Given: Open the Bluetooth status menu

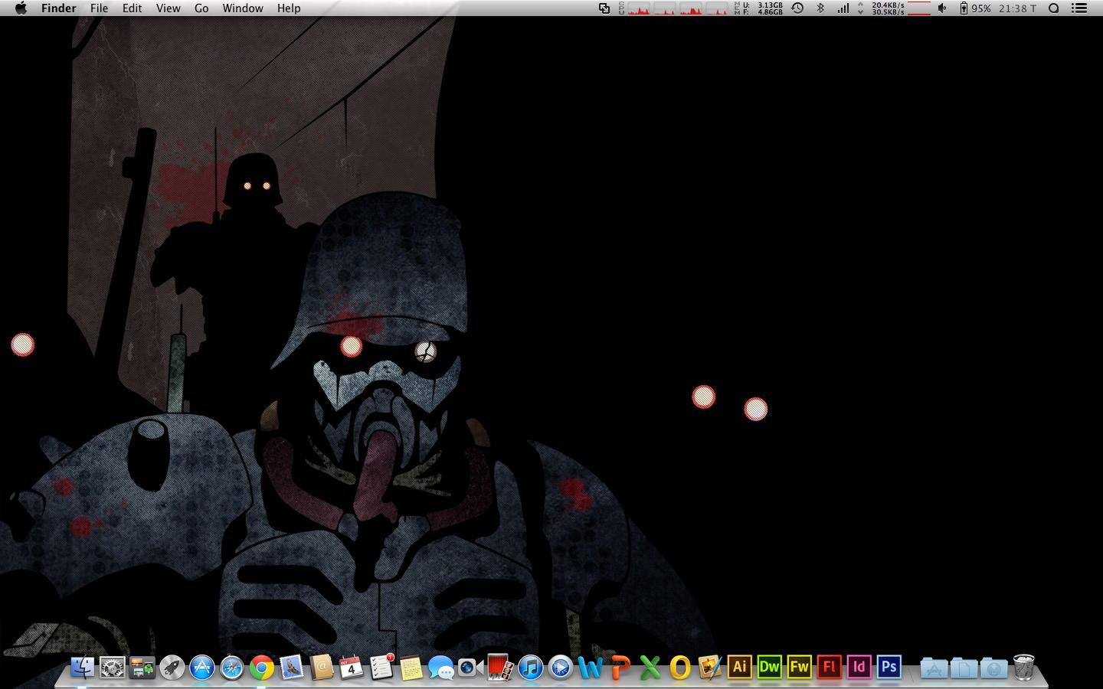Looking at the screenshot, I should click(x=820, y=8).
